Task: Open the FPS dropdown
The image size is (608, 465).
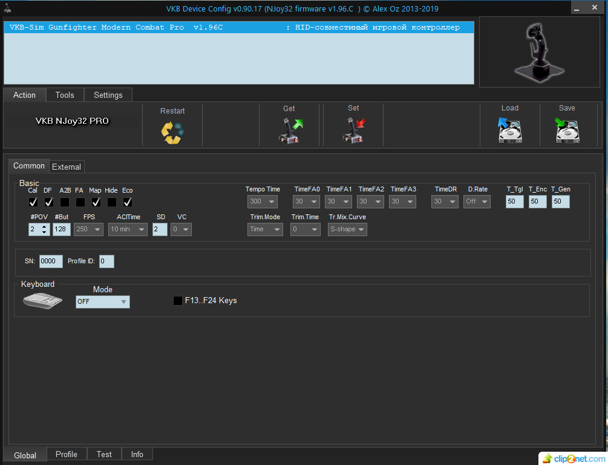Action: click(89, 229)
